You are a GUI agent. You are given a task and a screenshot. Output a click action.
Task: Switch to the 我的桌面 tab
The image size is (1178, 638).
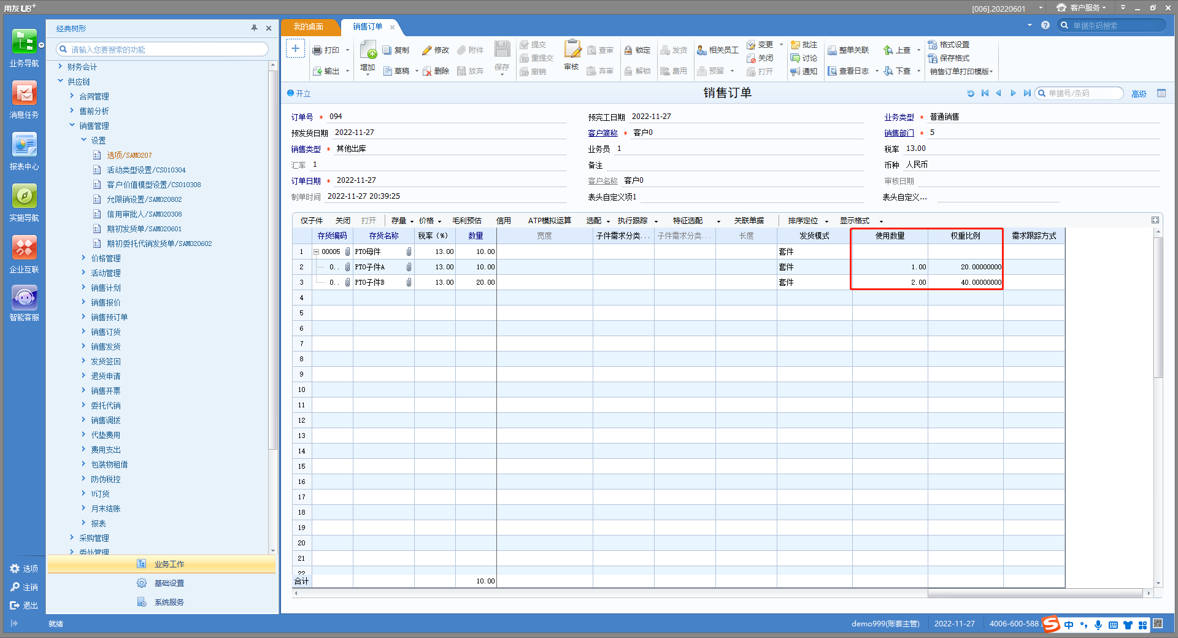pos(308,27)
